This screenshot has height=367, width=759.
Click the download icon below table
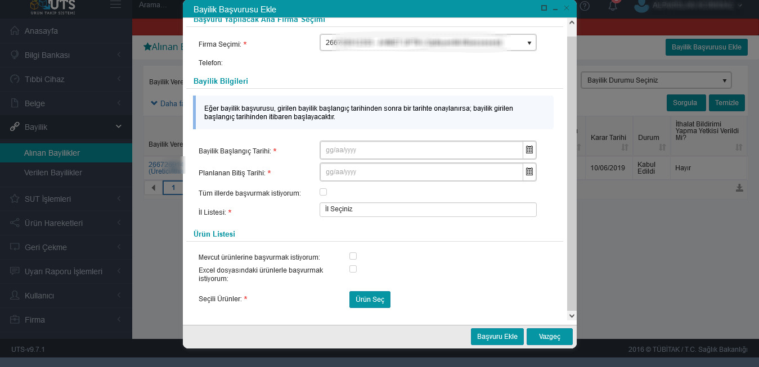[x=739, y=188]
